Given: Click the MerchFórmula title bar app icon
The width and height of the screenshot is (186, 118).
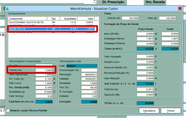Looking at the screenshot, I should [8, 9].
